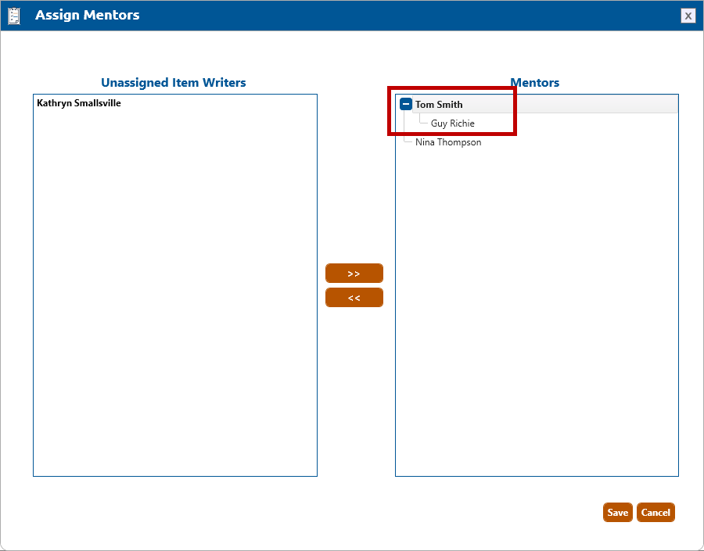
Task: Click the Mentors column heading
Action: (534, 83)
